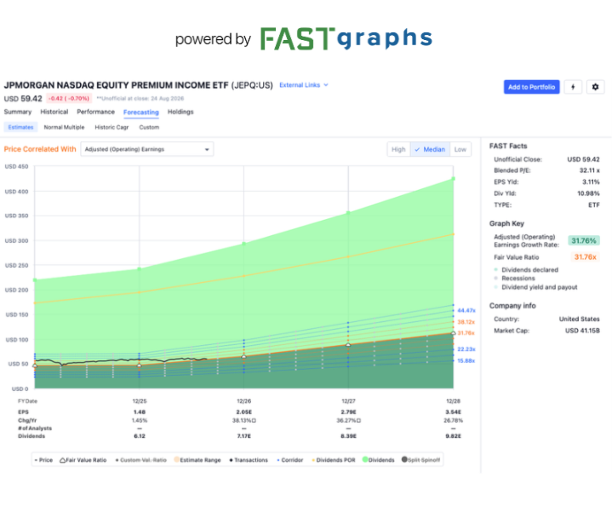The height and width of the screenshot is (507, 612).
Task: Click the 12/27 EPS value 2.79E
Action: tap(348, 412)
